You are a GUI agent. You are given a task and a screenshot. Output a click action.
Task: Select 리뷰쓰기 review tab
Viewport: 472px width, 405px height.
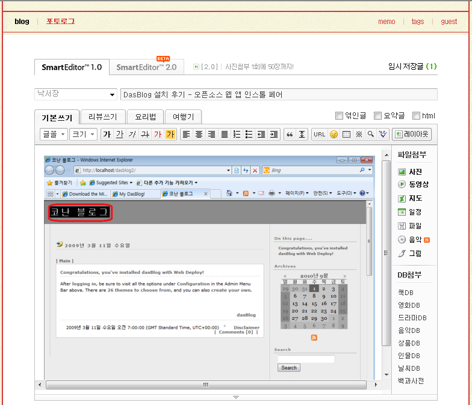(103, 117)
